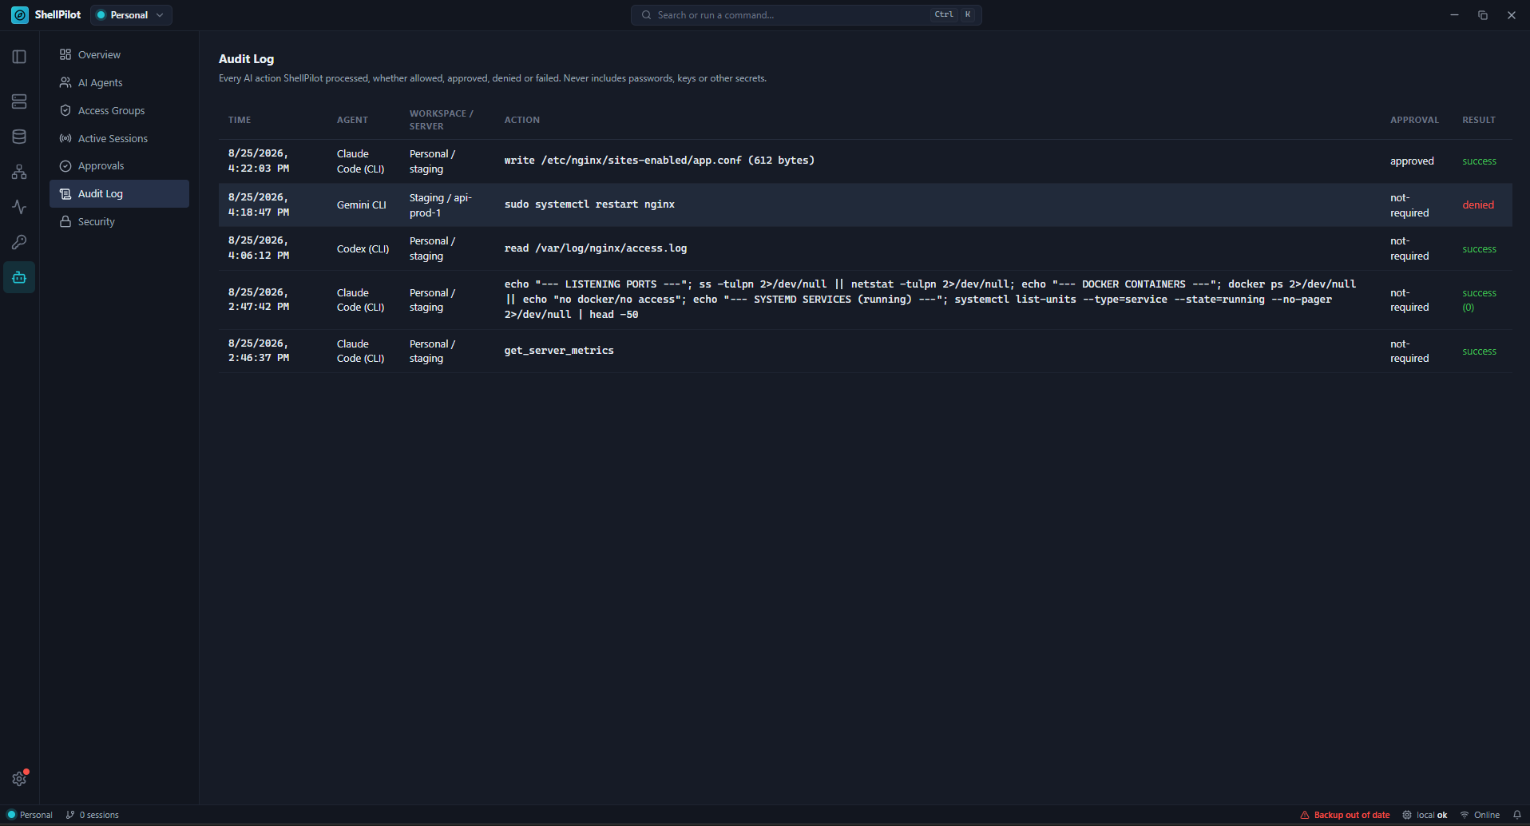Open settings gear with notification dot
The image size is (1530, 826).
tap(19, 778)
